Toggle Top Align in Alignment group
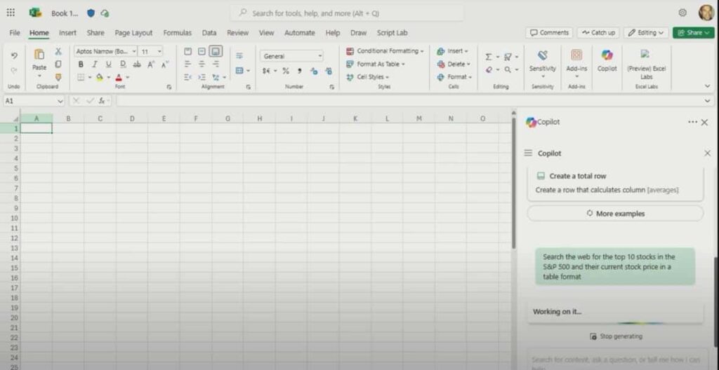Image resolution: width=719 pixels, height=370 pixels. click(187, 51)
